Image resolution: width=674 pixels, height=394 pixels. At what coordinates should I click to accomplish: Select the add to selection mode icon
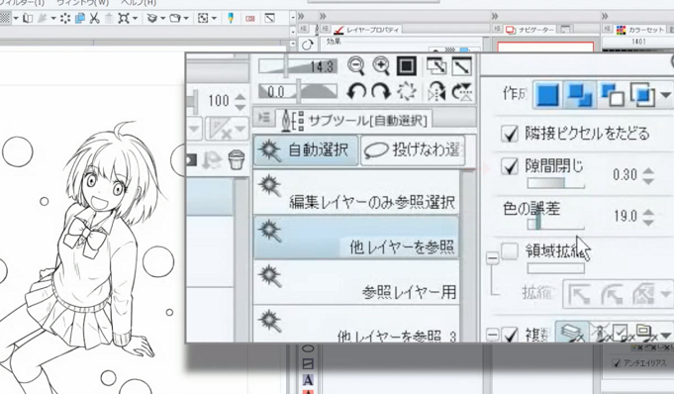coord(579,94)
